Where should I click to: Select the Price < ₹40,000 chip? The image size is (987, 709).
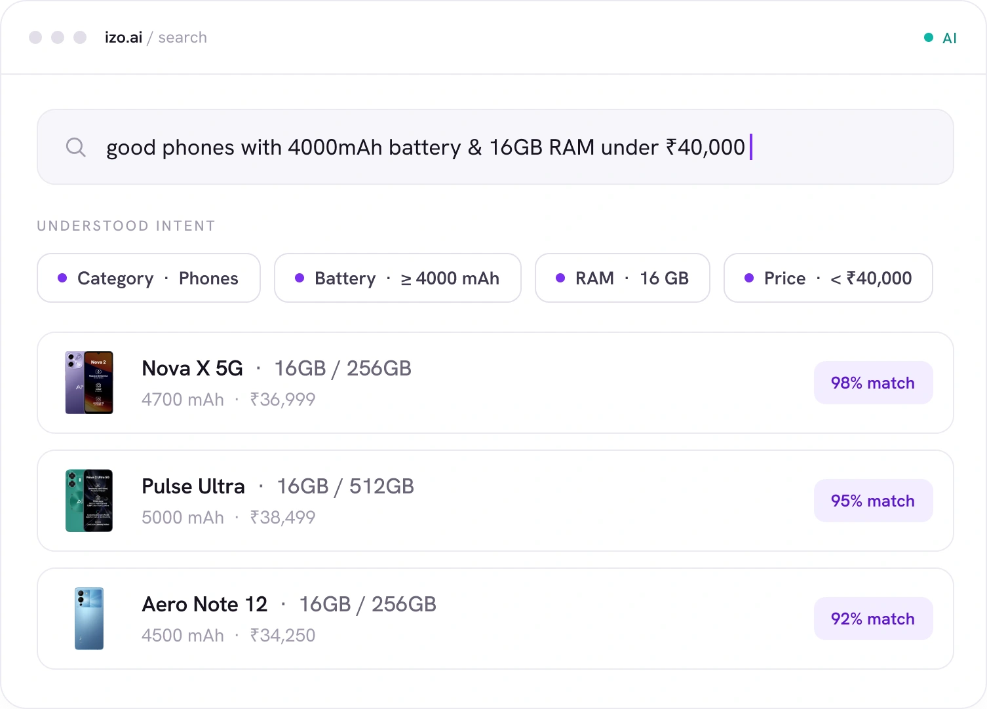(x=828, y=278)
